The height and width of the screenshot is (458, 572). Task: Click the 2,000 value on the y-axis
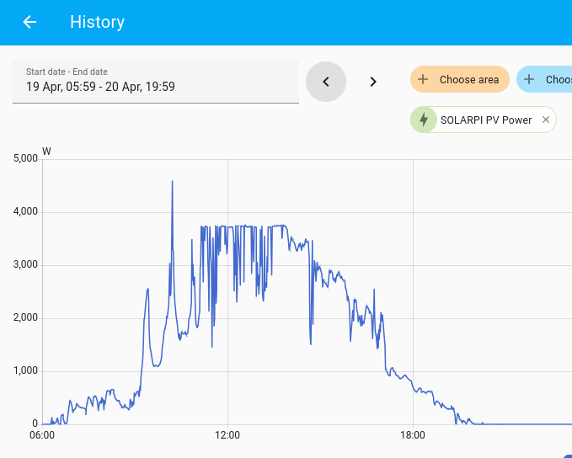click(x=25, y=317)
